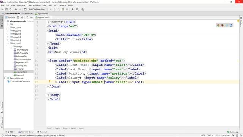Click the 4 spaces indent selector

tap(226, 135)
